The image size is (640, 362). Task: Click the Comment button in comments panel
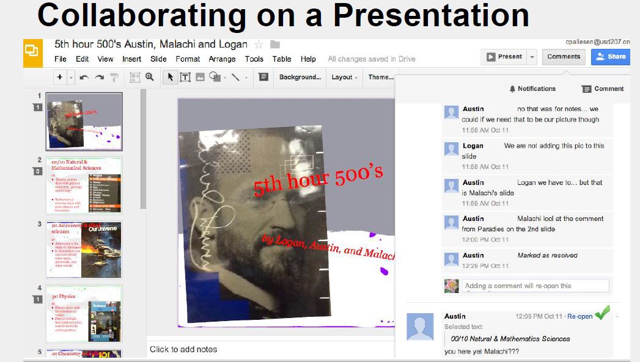[603, 89]
